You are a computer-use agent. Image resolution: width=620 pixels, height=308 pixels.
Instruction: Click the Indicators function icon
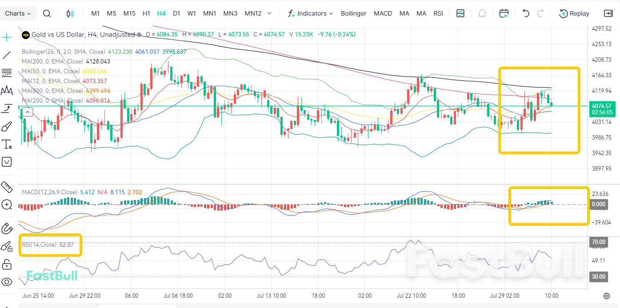coord(291,13)
